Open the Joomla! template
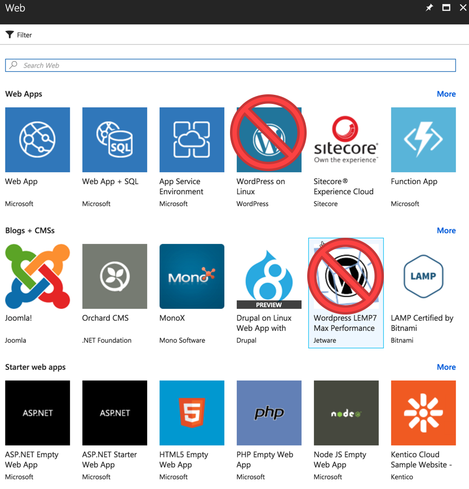469x489 pixels. (x=37, y=276)
